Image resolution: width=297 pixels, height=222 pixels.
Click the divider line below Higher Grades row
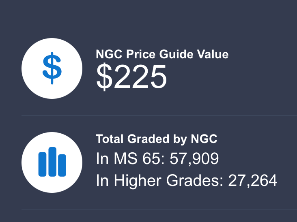coord(159,210)
